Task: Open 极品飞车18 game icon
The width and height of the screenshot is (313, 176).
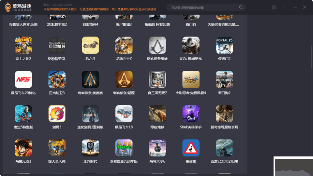Action: (124, 113)
